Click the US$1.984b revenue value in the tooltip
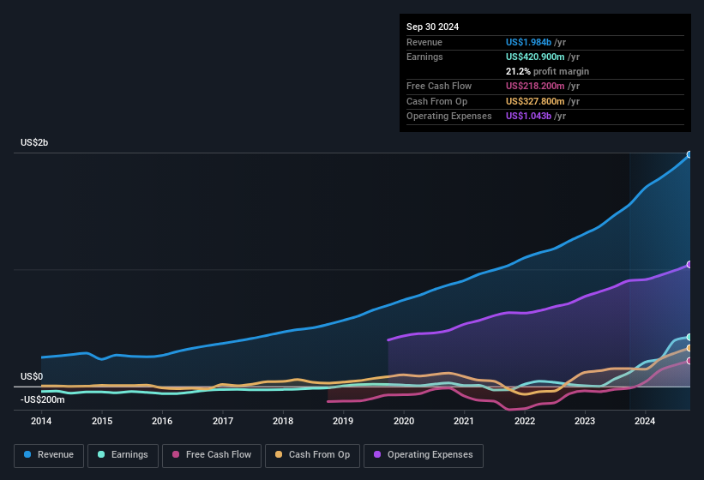The height and width of the screenshot is (480, 704). (528, 42)
